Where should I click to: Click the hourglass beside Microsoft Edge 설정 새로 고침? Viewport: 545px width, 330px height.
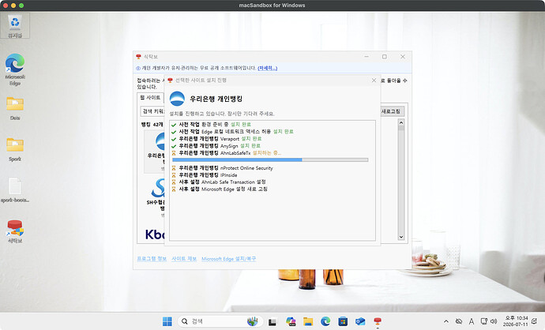coord(174,189)
